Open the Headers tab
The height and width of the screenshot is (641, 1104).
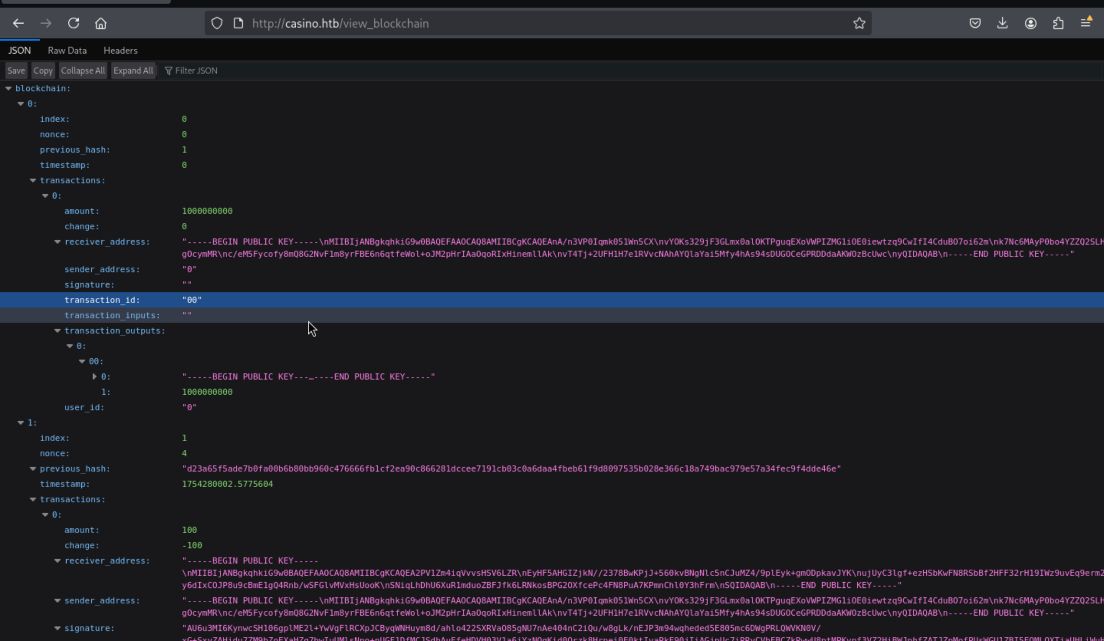coord(120,50)
